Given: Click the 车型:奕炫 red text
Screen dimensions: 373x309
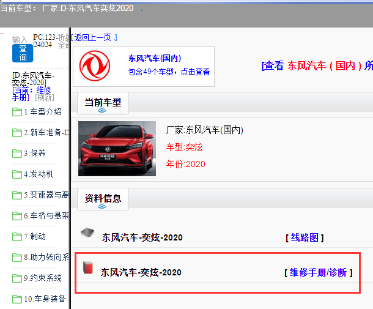Looking at the screenshot, I should point(184,147).
